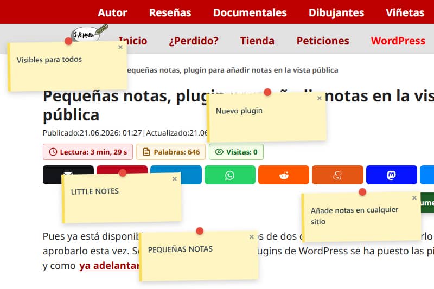Share the post on Mastodon
This screenshot has height=289, width=434.
pos(391,175)
